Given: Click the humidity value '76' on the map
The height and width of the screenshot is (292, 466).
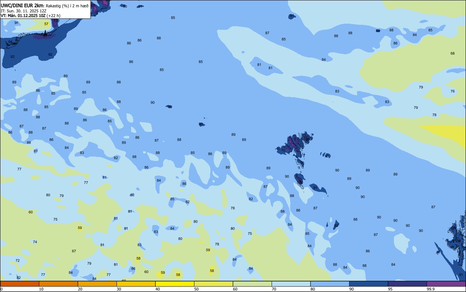Looking at the screenshot, I should [453, 91].
